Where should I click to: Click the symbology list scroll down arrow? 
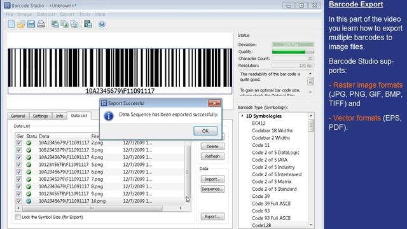coord(311,225)
